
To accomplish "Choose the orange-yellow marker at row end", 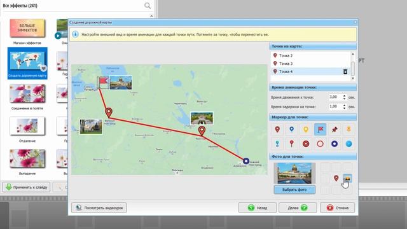I will point(349,129).
